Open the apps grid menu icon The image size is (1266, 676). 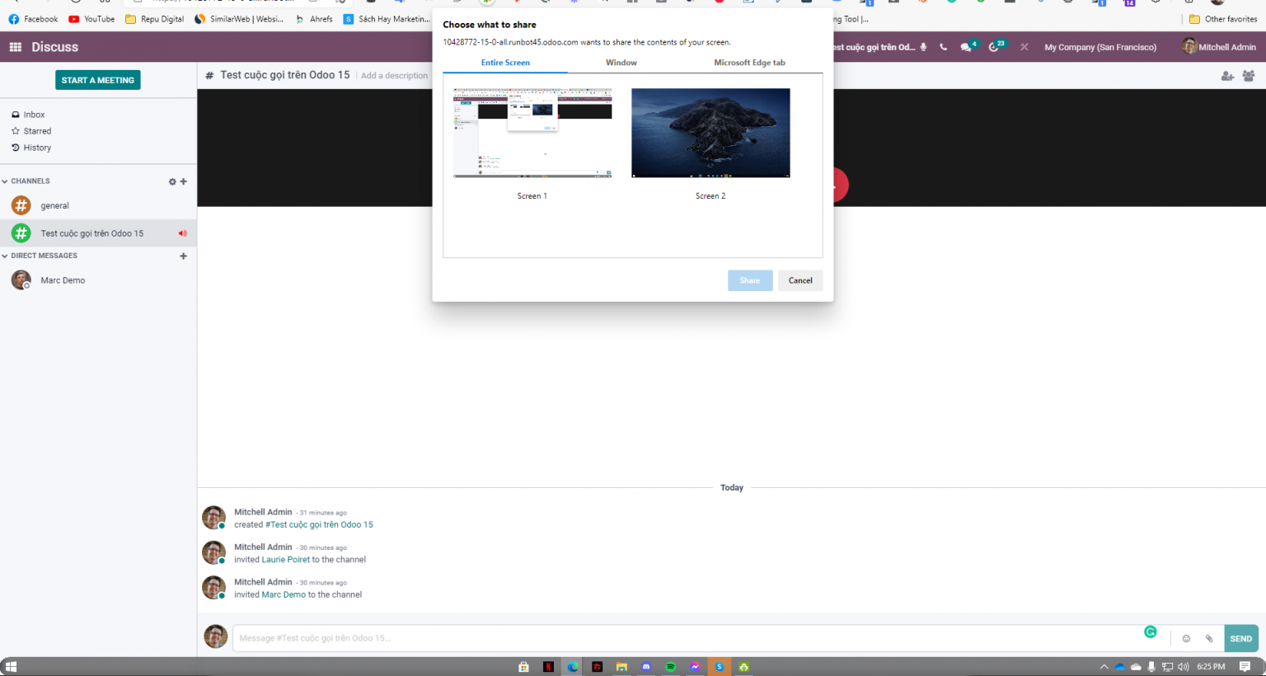point(15,47)
